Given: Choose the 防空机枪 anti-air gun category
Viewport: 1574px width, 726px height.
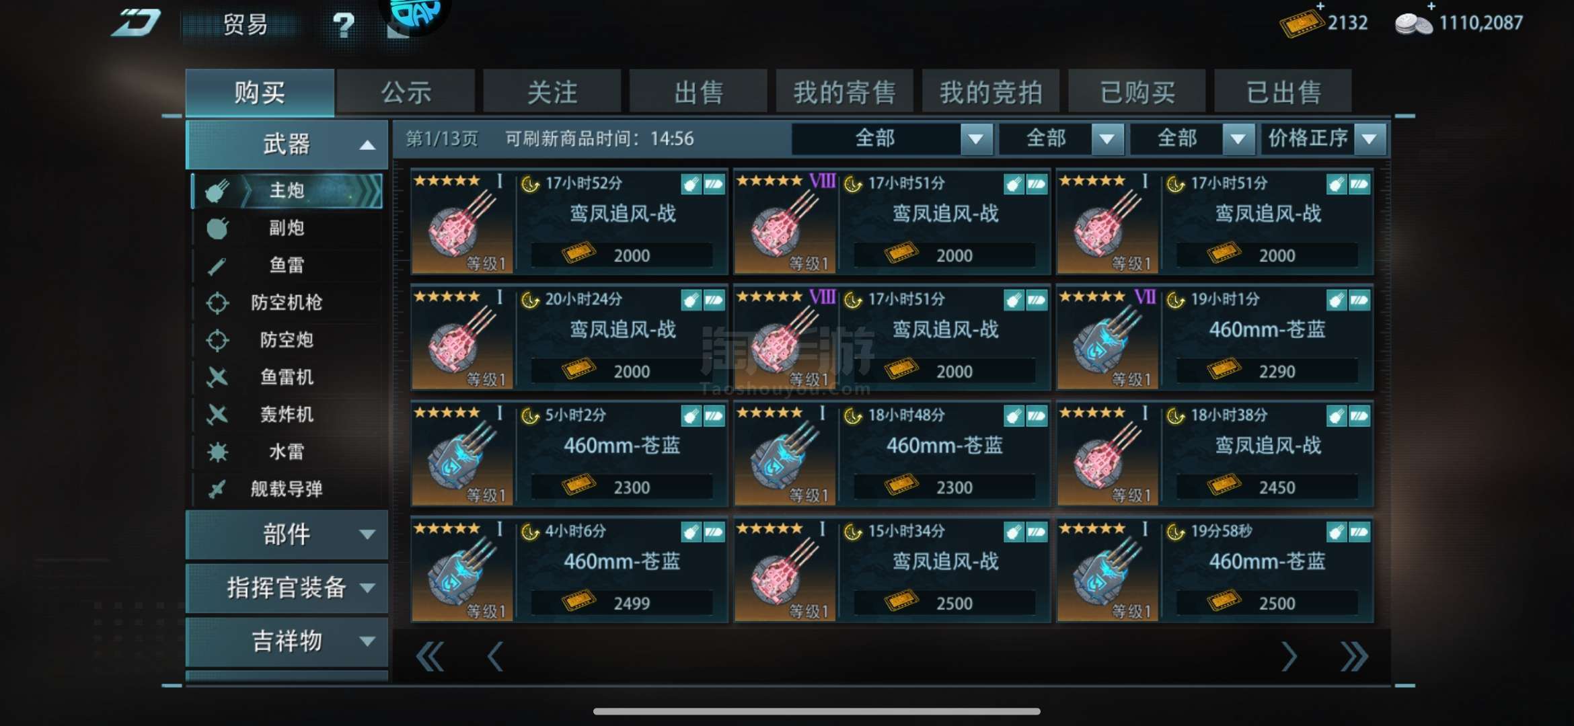Looking at the screenshot, I should [287, 302].
